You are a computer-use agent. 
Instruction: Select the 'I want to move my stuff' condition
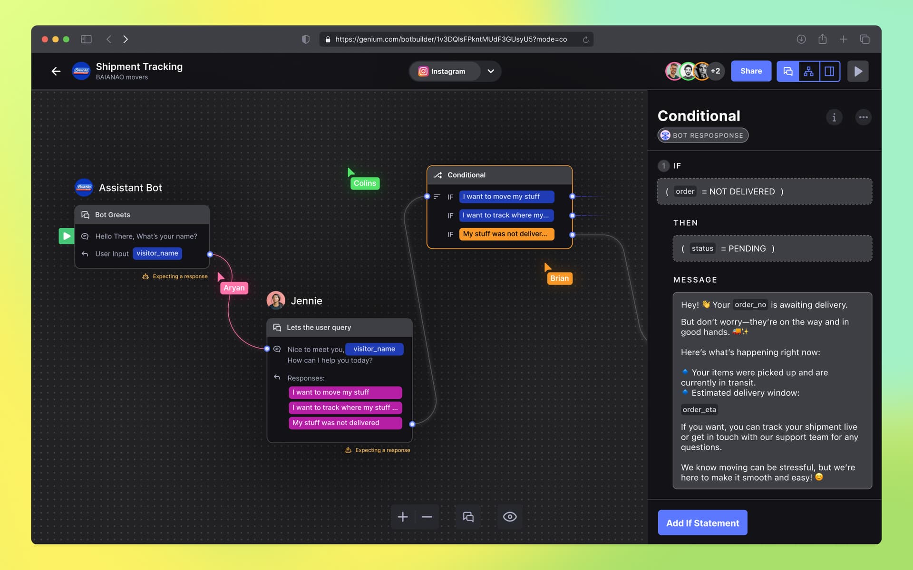coord(506,197)
